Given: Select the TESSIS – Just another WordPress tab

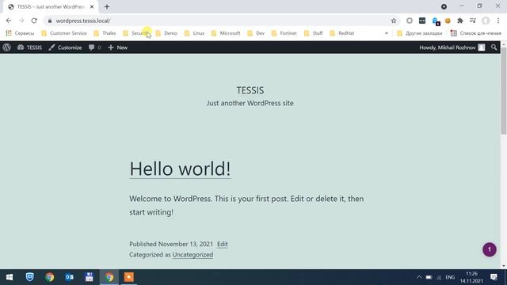Looking at the screenshot, I should (50, 7).
